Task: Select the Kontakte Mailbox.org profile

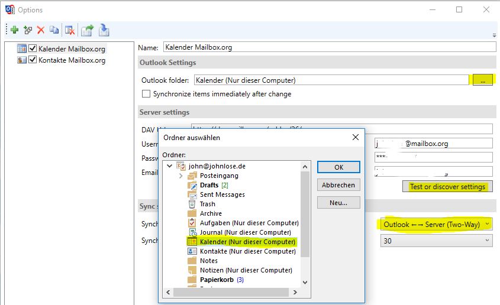Action: coord(72,60)
